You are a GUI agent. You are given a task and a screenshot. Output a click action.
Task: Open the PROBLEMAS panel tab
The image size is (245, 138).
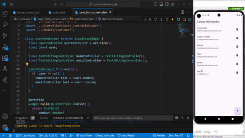pos(21,118)
